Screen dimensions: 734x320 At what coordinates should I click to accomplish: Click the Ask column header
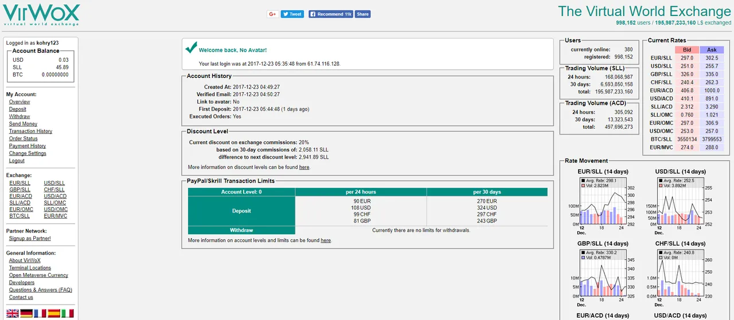(x=712, y=50)
